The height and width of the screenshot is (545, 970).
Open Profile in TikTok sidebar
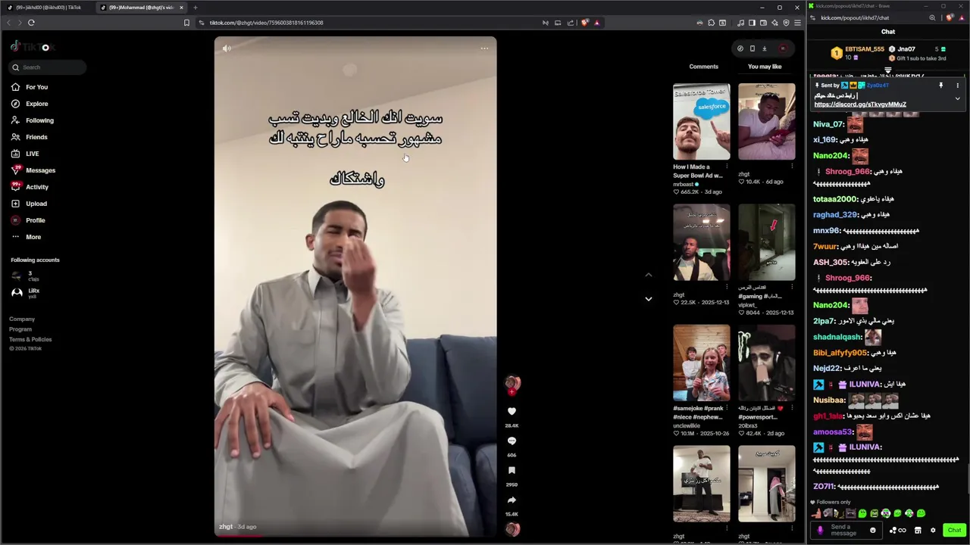pos(29,220)
